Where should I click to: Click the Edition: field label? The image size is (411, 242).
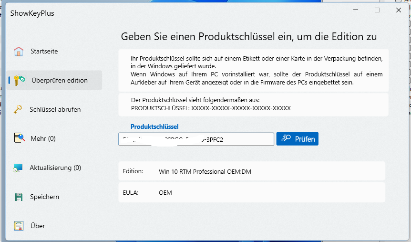pyautogui.click(x=133, y=171)
